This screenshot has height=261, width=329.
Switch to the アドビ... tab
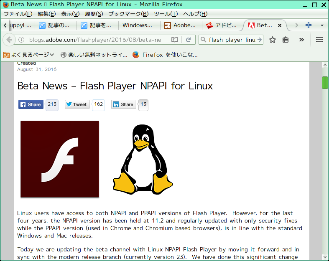(223, 25)
